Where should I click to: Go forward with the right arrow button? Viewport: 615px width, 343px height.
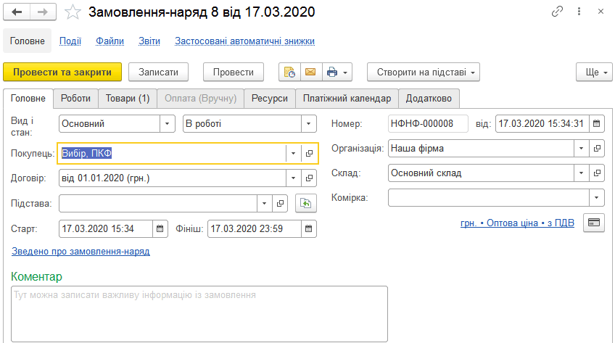(43, 12)
